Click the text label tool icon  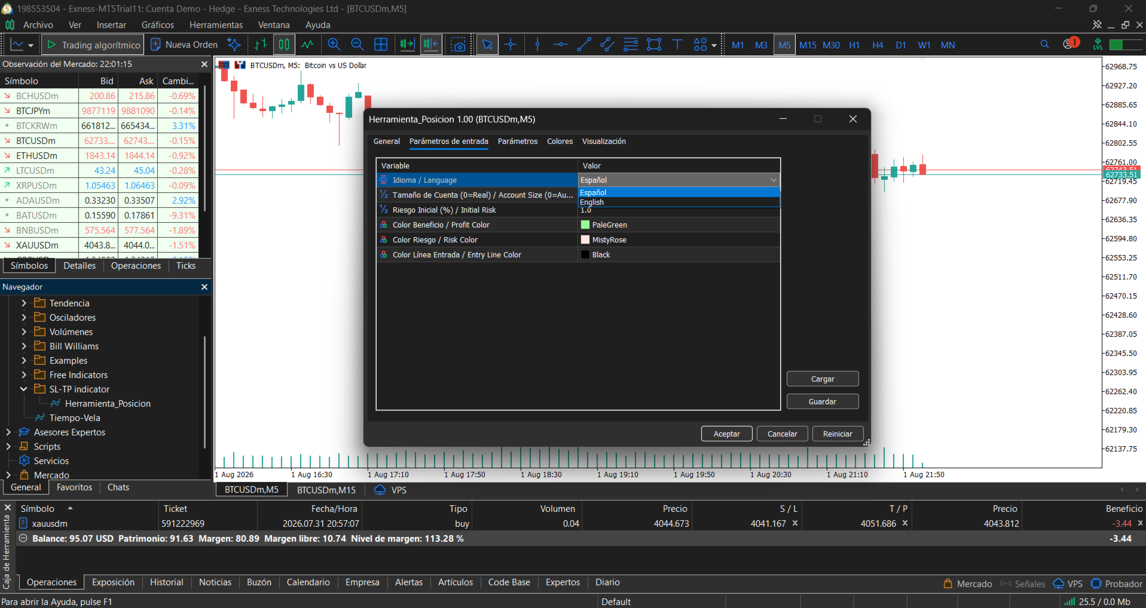point(677,45)
